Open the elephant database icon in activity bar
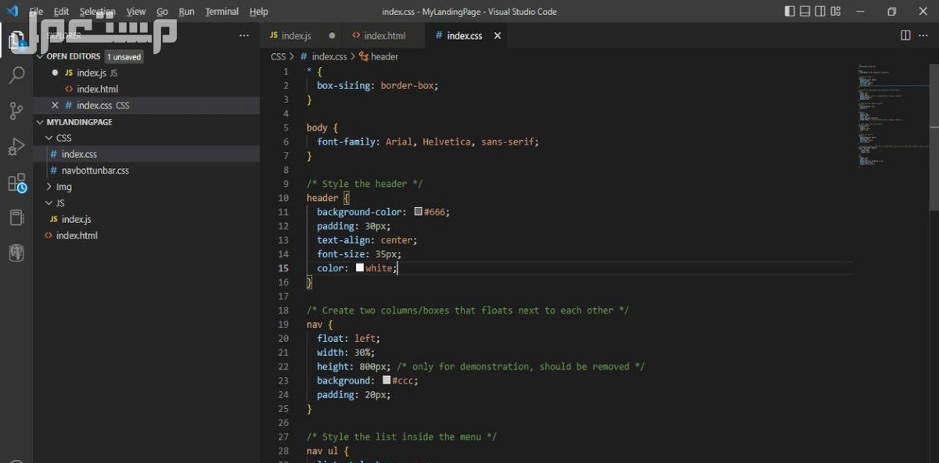Viewport: 939px width, 463px height. point(16,253)
